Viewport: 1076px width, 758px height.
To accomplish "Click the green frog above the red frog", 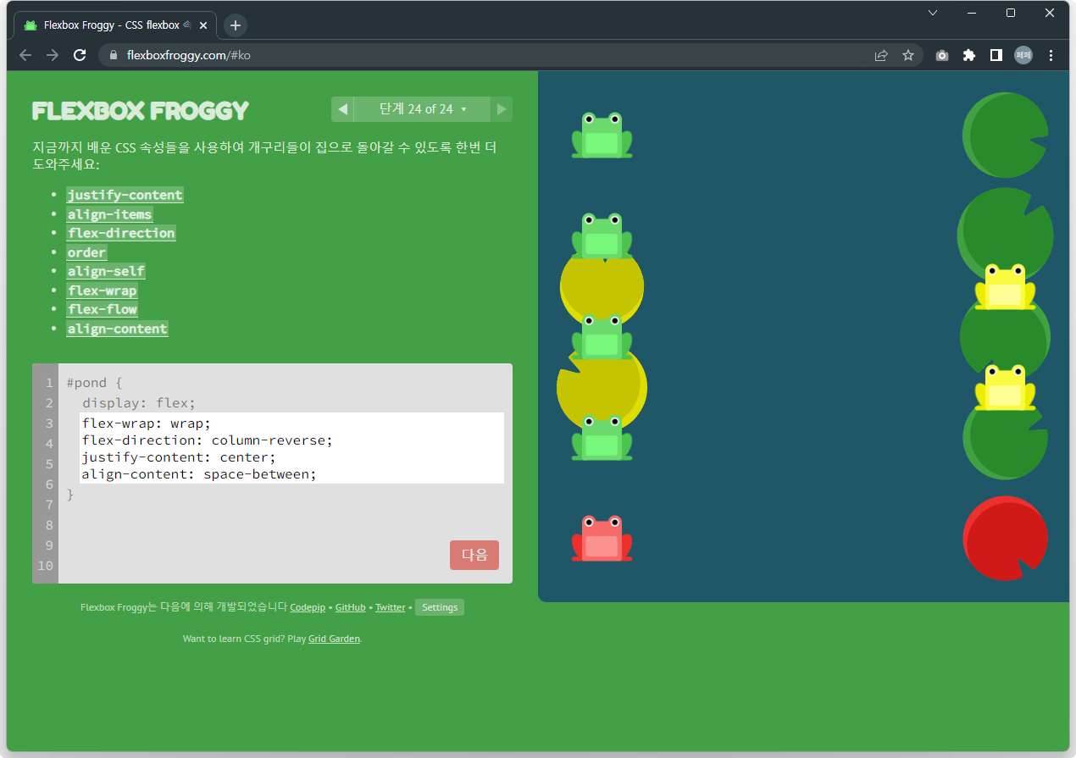I will tap(602, 438).
